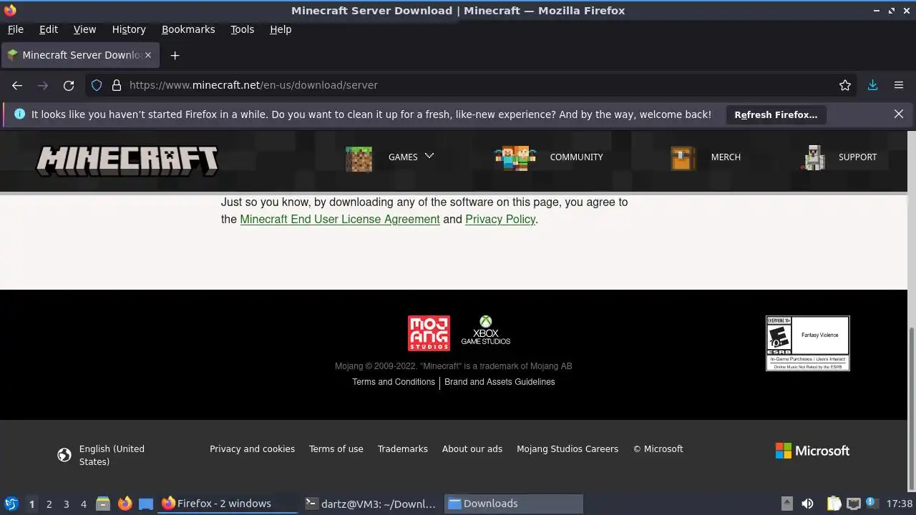Open a new browser tab

coord(175,55)
